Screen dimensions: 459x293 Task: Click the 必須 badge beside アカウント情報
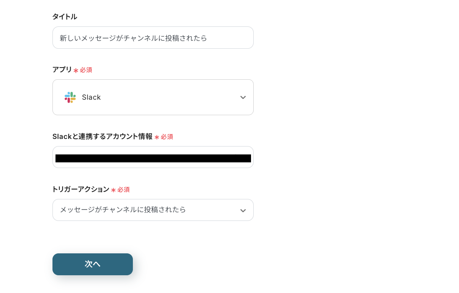(167, 137)
